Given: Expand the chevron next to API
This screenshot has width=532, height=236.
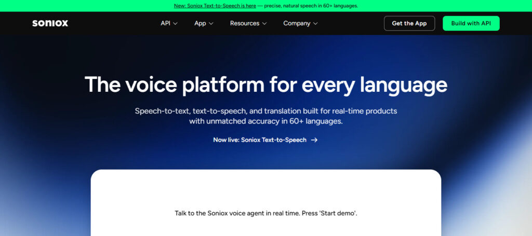Looking at the screenshot, I should 176,24.
